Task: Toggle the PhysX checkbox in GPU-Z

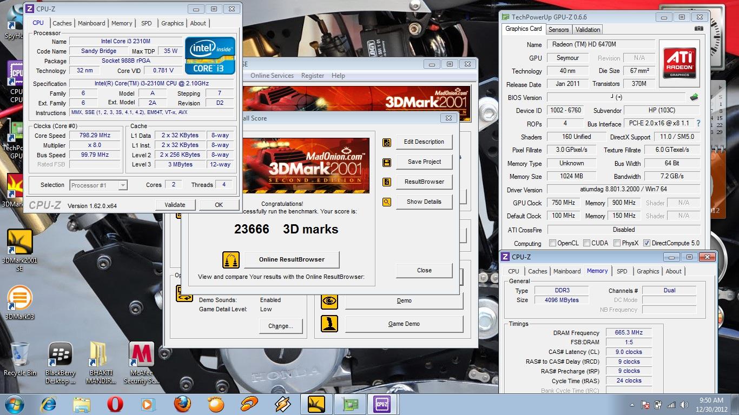Action: coord(617,243)
